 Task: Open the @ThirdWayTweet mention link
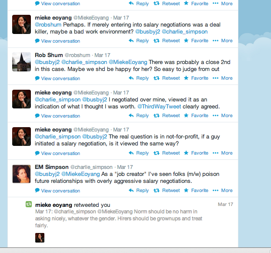click(x=159, y=106)
